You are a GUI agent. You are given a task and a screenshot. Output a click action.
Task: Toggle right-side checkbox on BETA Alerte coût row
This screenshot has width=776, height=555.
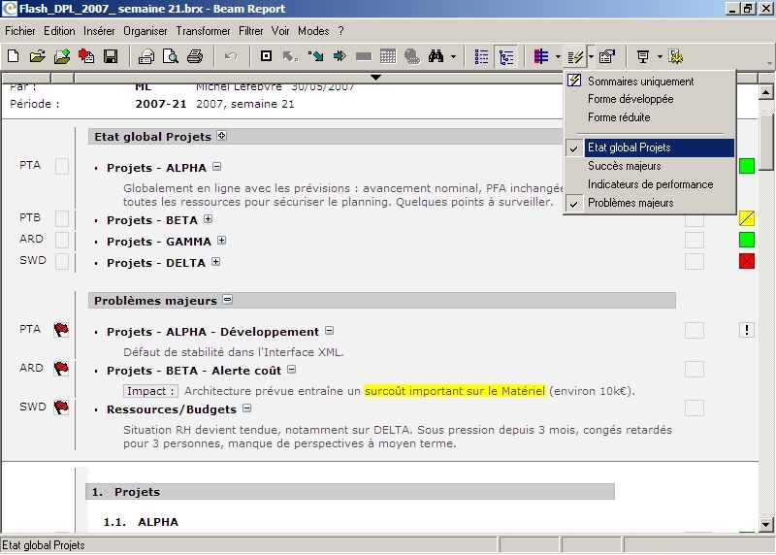695,370
